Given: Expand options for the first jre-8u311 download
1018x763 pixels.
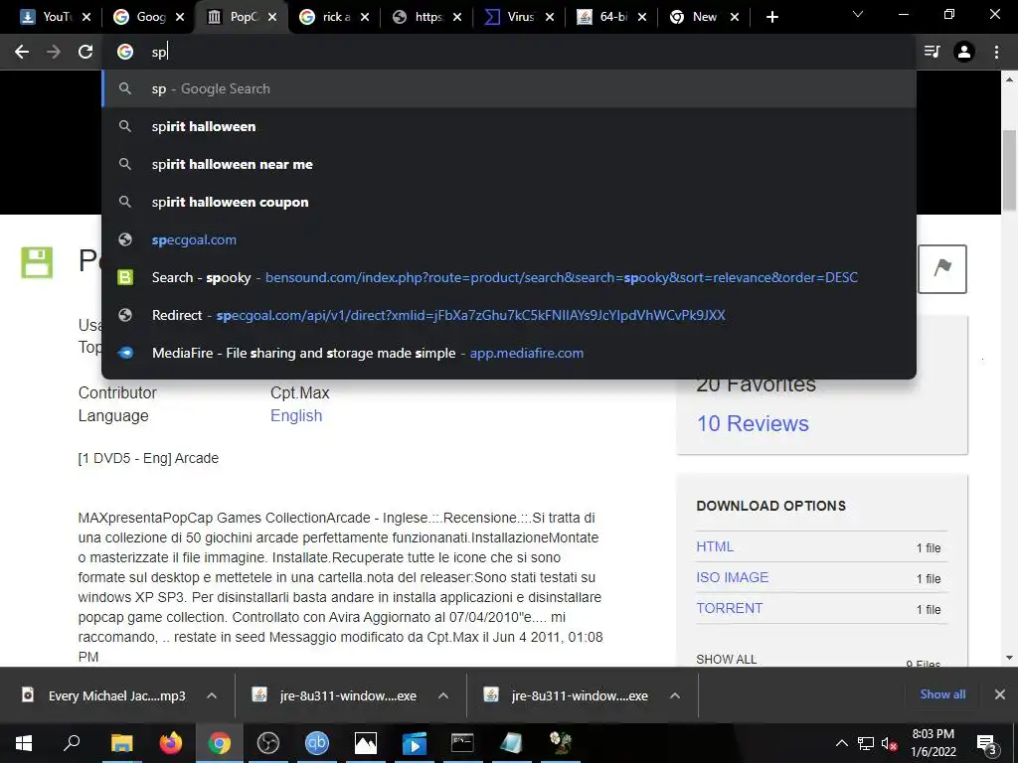Looking at the screenshot, I should point(443,695).
